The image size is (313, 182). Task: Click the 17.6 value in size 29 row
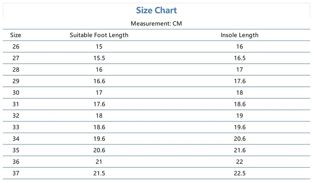[239, 81]
